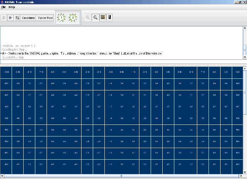
Task: Click the 'Loading tour.log' message line
Action: (x=14, y=50)
